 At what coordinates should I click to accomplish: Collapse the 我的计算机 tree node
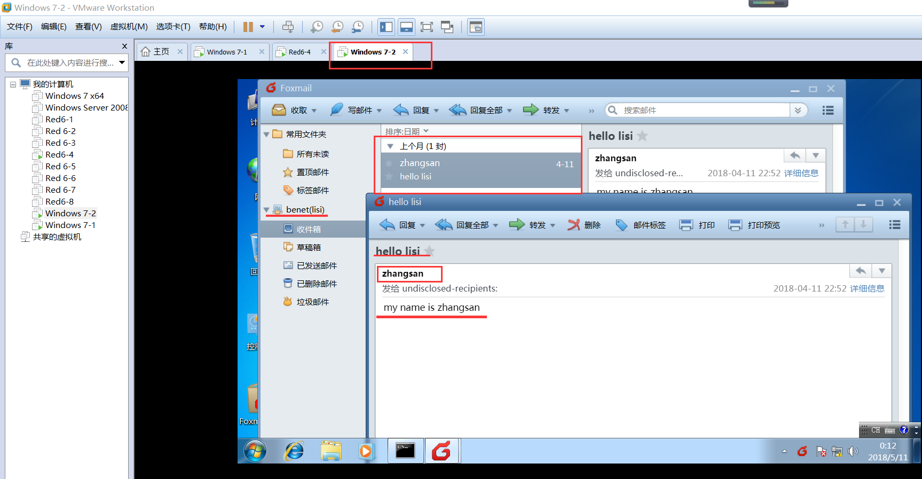point(13,84)
